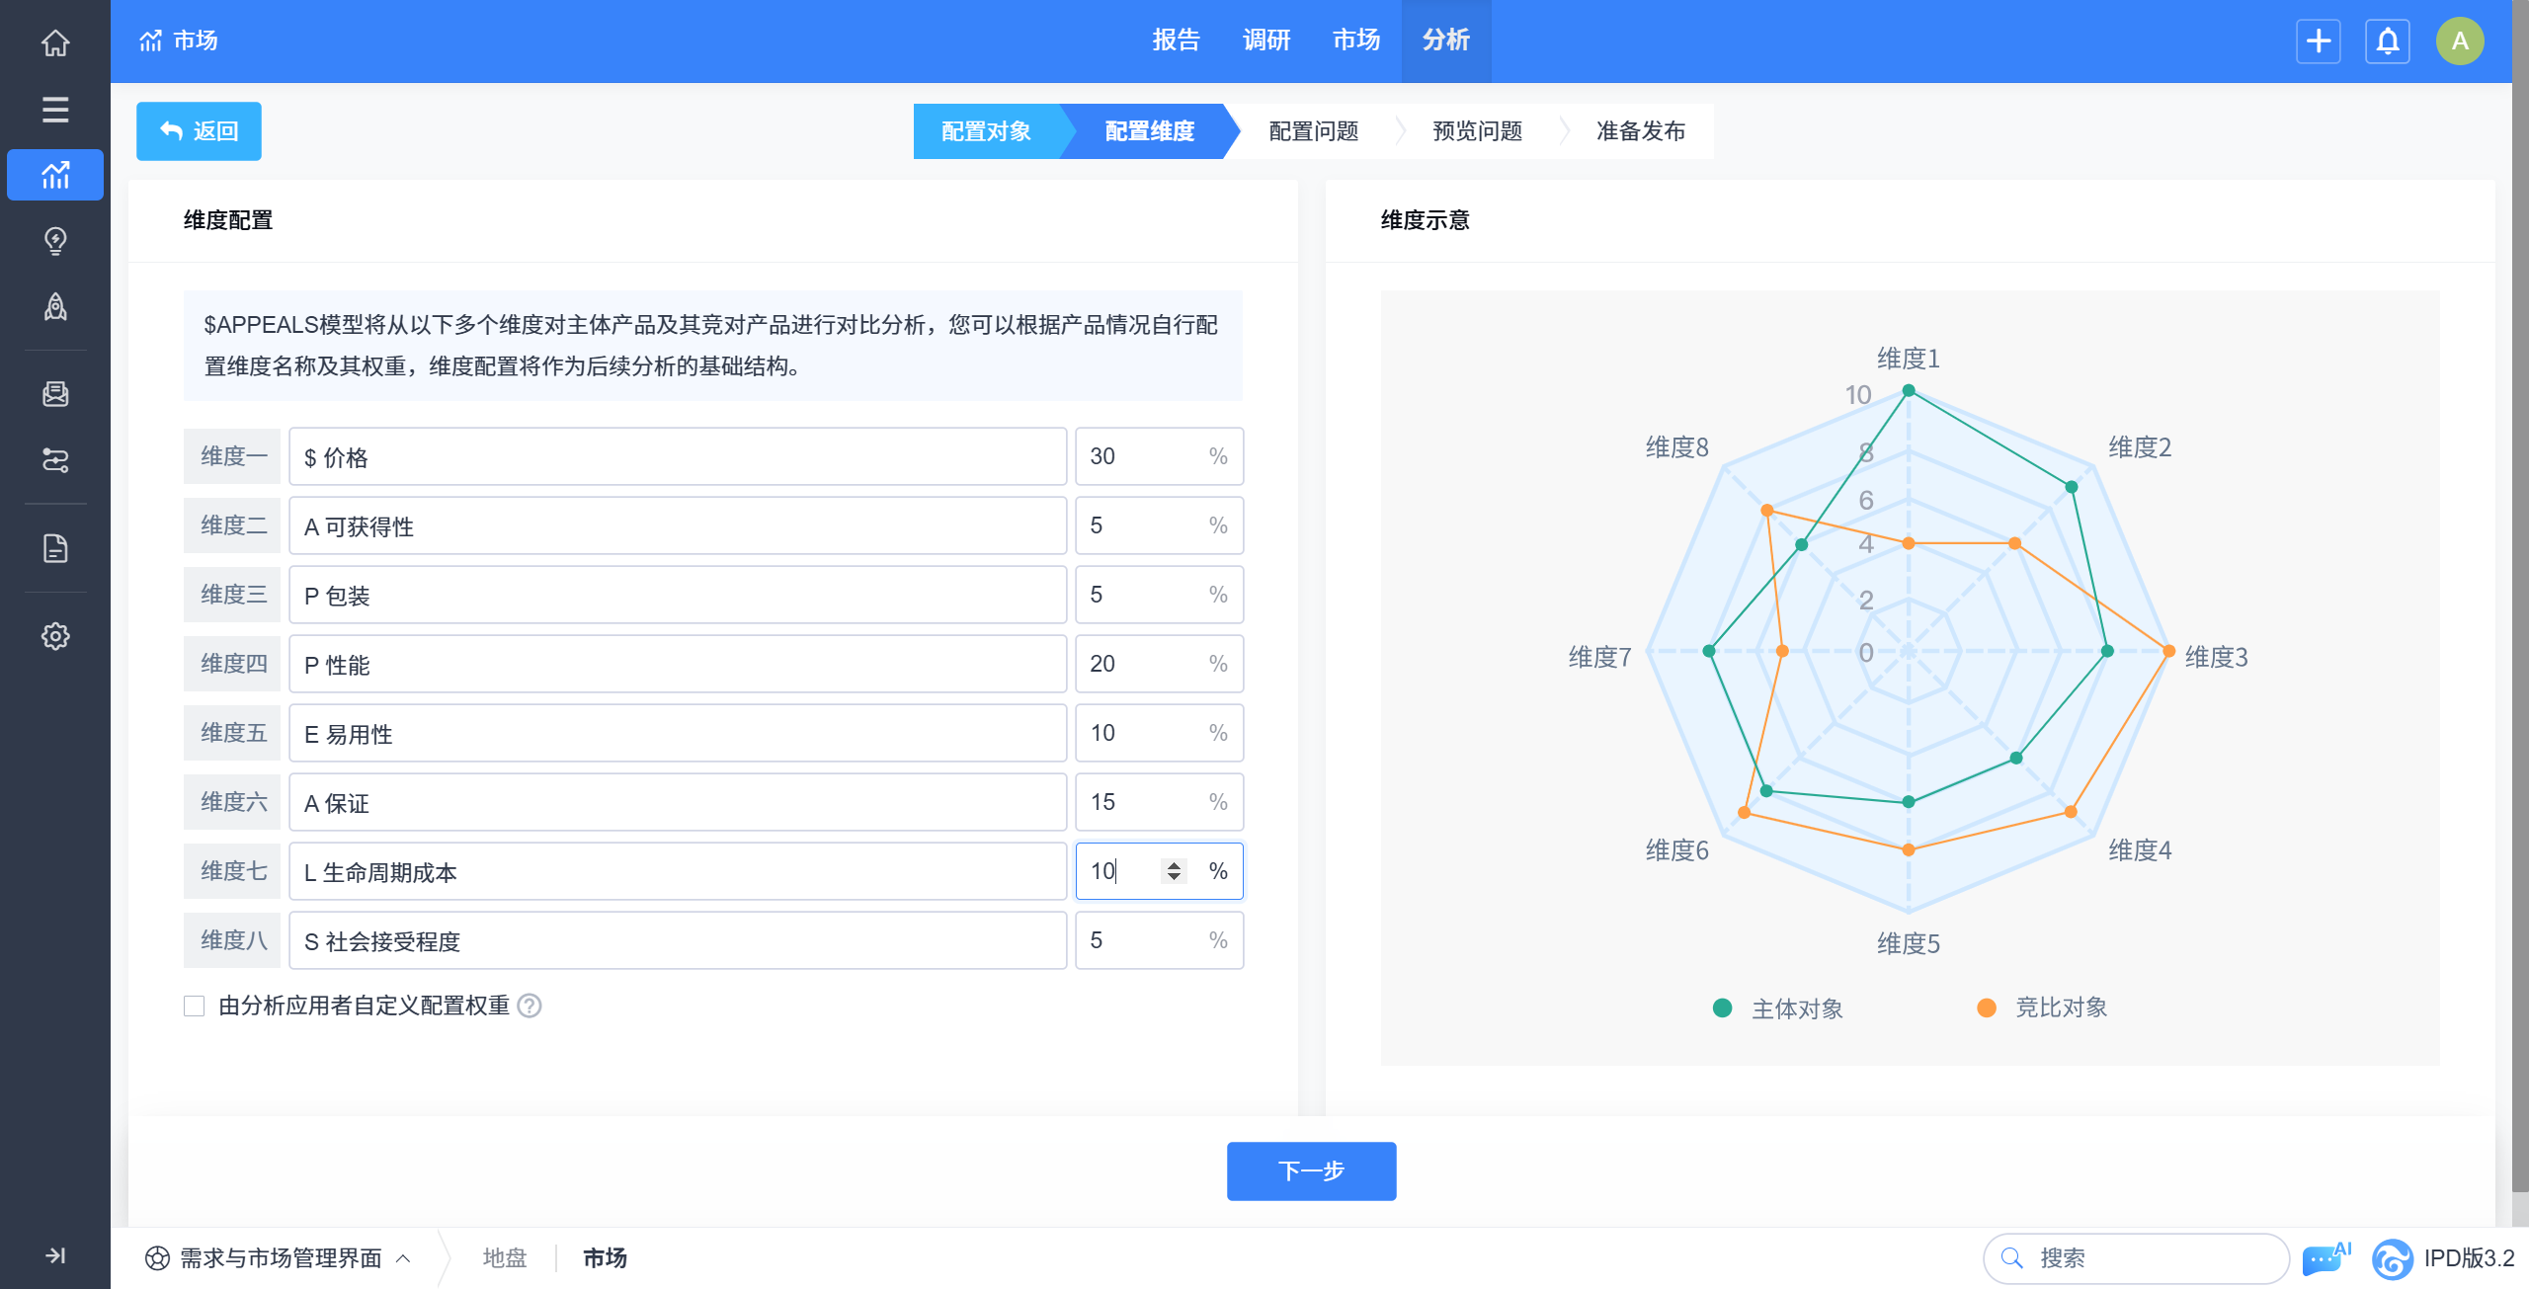2529x1289 pixels.
Task: Click the plus add icon in header
Action: pyautogui.click(x=2319, y=41)
